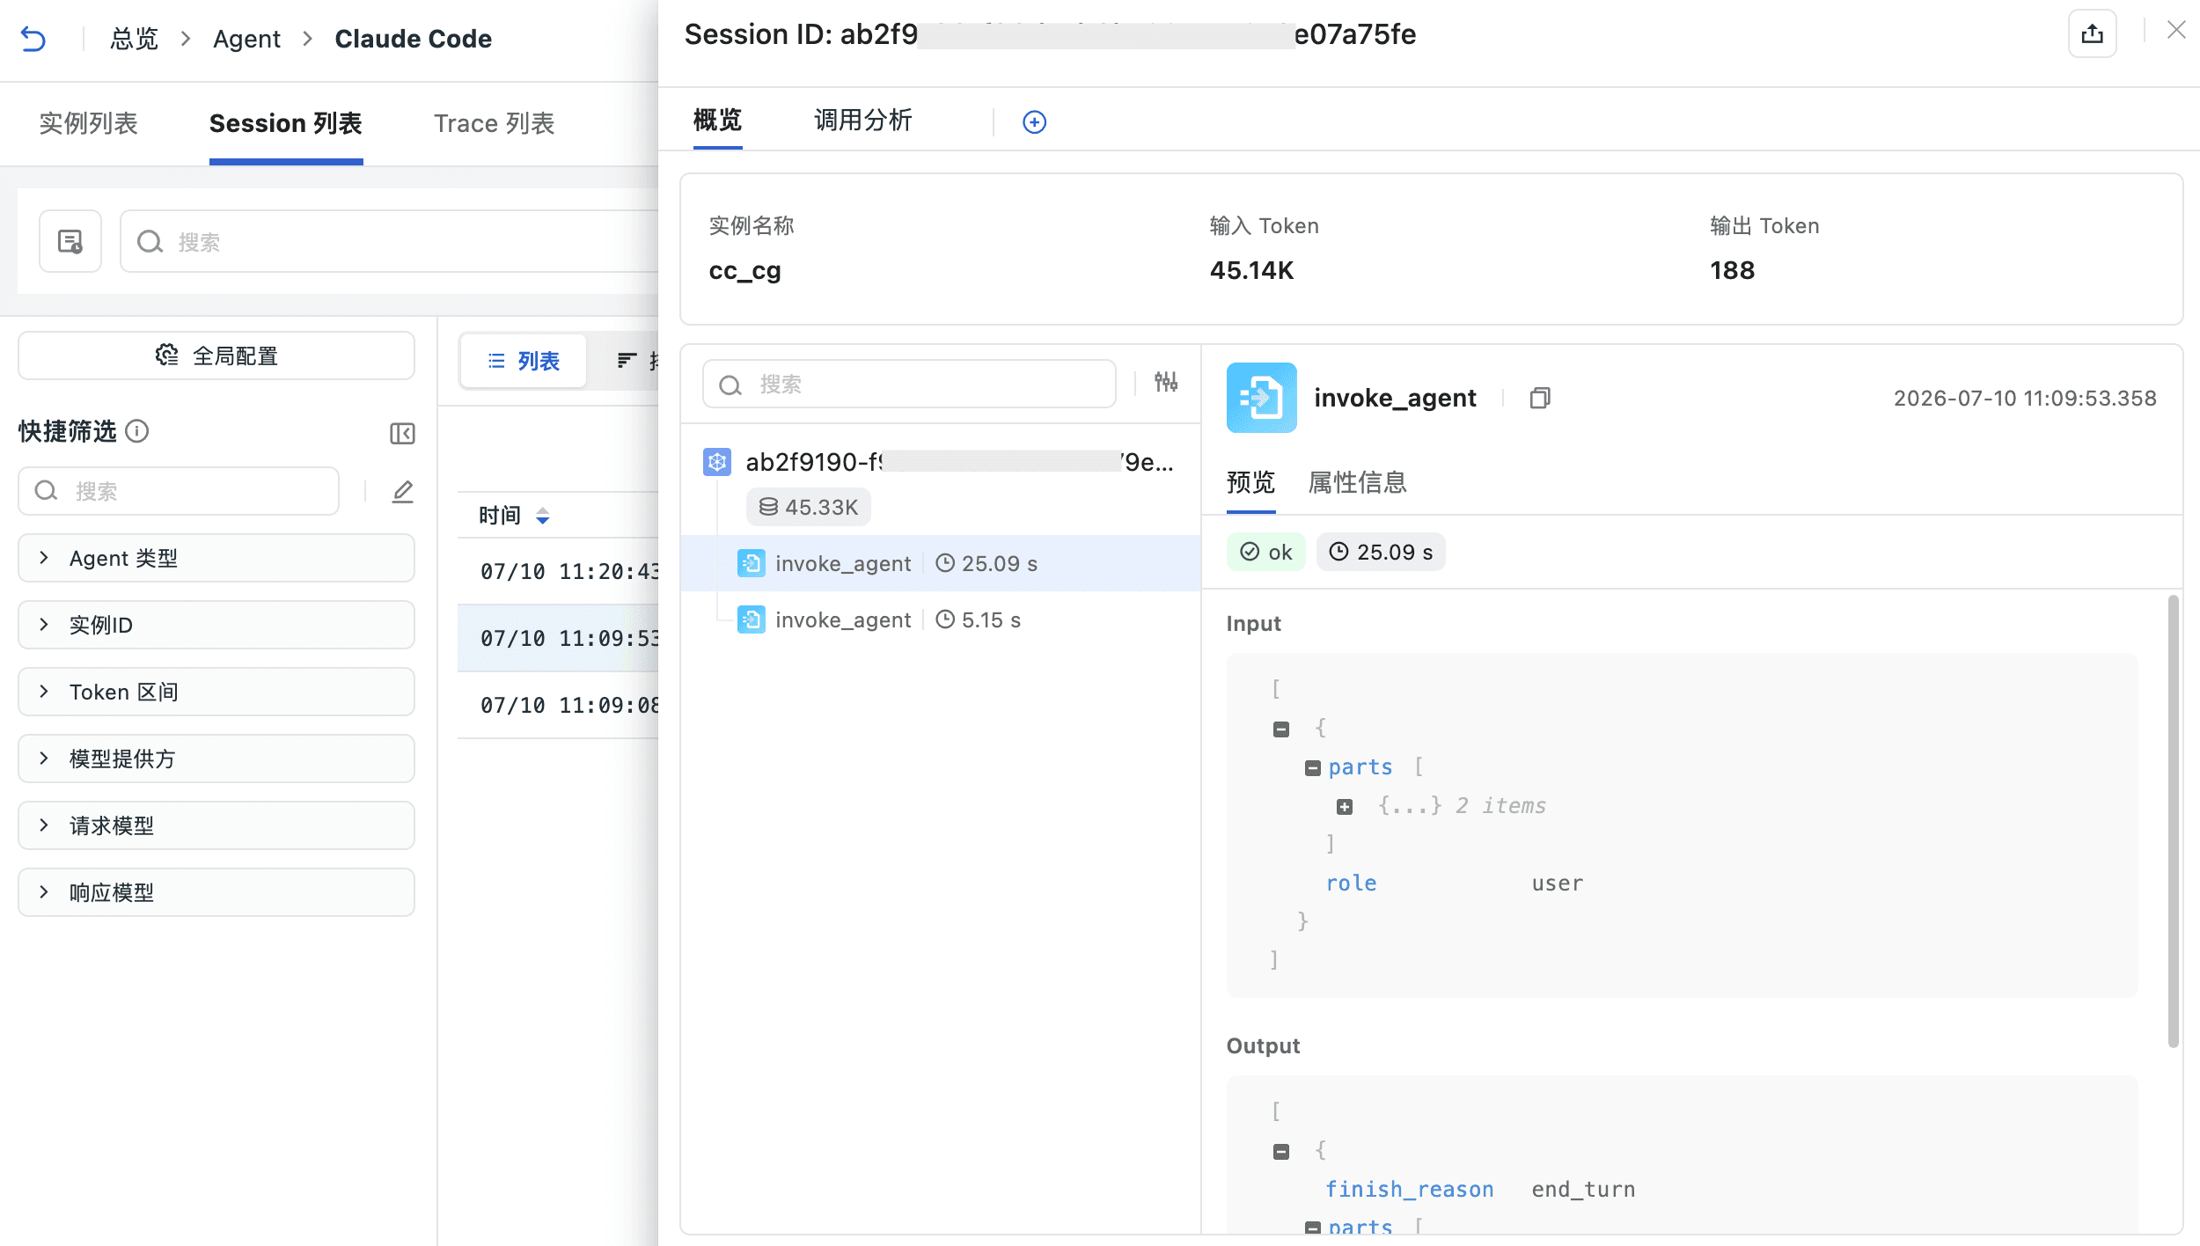This screenshot has width=2200, height=1246.
Task: Click the cc_cg instance name
Action: tap(744, 270)
